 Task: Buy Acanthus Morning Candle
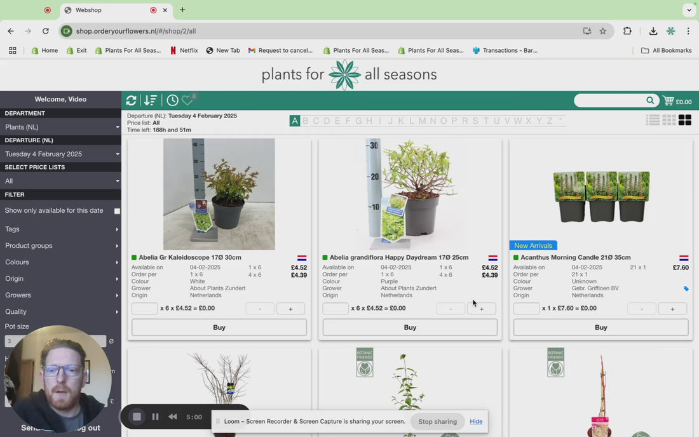[601, 327]
